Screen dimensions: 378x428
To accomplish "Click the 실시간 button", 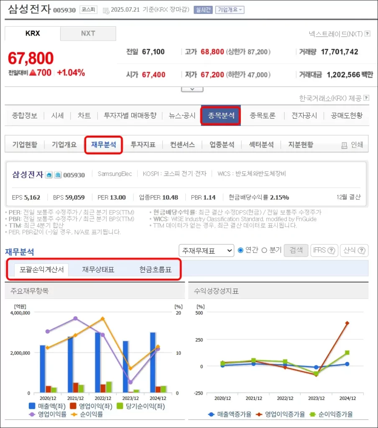I will 203,10.
